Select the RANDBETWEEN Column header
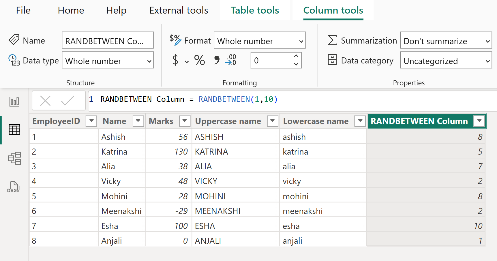 (418, 121)
